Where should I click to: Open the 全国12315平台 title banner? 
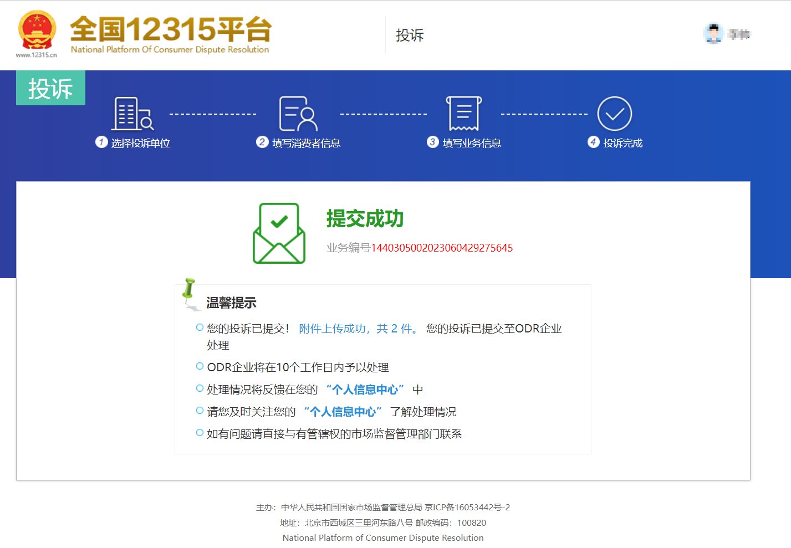click(170, 34)
